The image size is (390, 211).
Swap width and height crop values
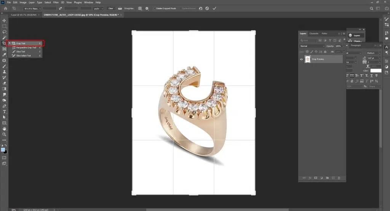click(x=60, y=8)
